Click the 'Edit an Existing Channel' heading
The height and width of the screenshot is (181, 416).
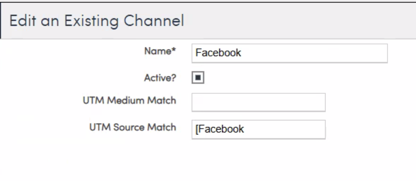[97, 21]
